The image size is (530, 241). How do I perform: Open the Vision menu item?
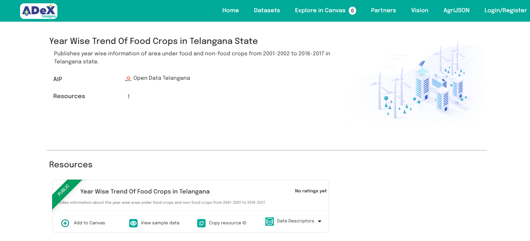419,11
